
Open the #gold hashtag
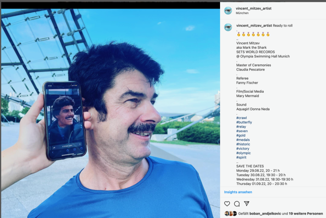(241, 135)
